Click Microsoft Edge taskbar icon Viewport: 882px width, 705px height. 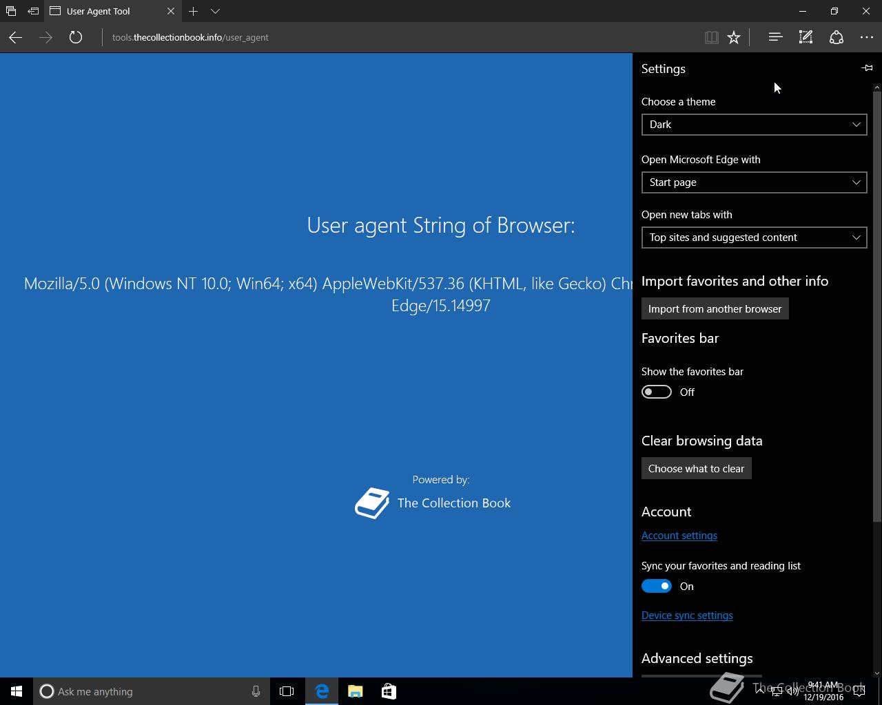(322, 691)
